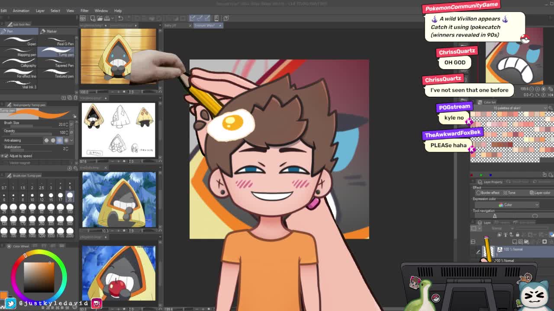The height and width of the screenshot is (311, 554).
Task: Open the Select menu
Action: 55,11
